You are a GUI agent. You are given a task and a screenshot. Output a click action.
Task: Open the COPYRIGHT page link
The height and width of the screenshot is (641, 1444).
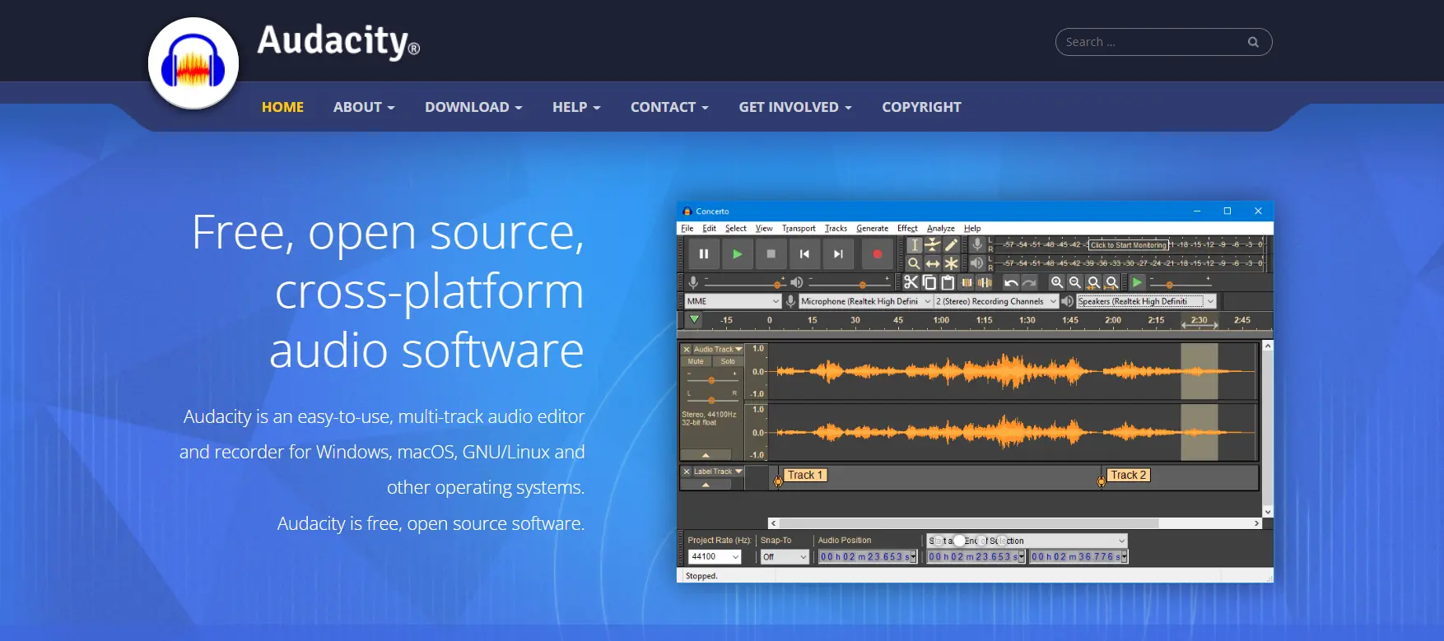click(921, 107)
